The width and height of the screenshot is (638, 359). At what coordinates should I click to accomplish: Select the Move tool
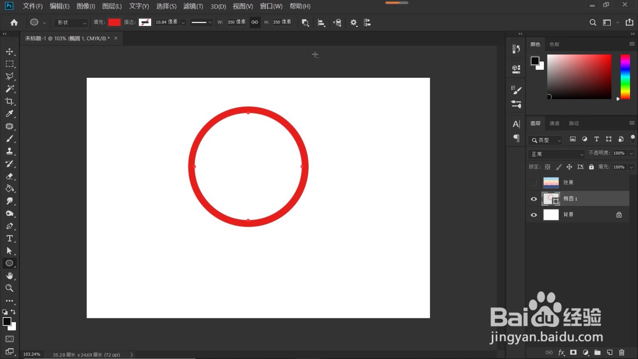tap(10, 51)
